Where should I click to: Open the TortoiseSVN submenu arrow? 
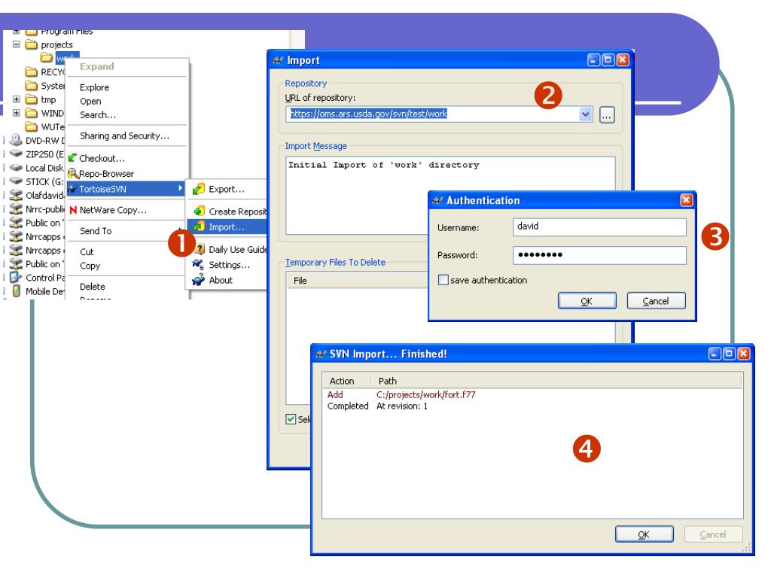pyautogui.click(x=181, y=189)
